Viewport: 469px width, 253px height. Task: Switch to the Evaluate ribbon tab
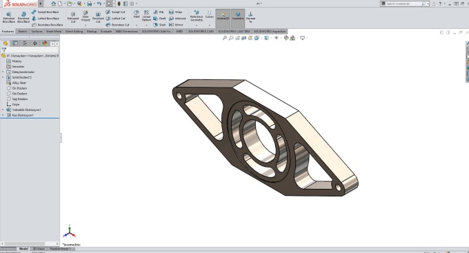(x=106, y=31)
